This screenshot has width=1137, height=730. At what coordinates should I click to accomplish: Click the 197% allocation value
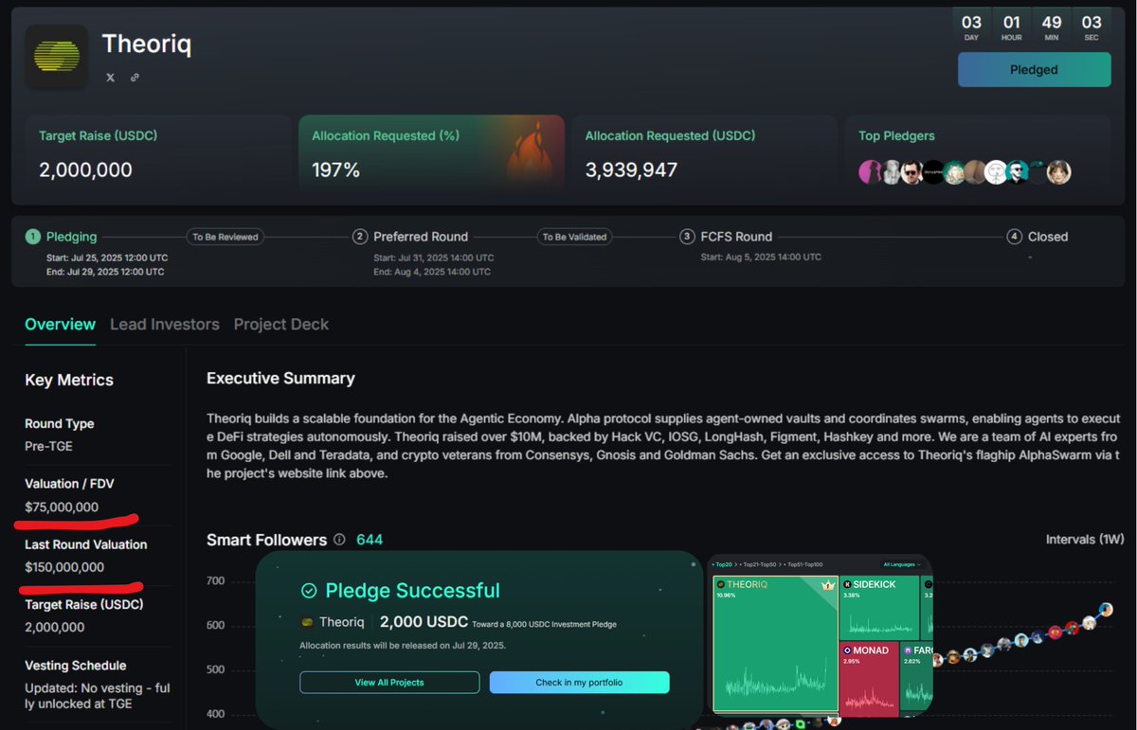click(x=336, y=170)
